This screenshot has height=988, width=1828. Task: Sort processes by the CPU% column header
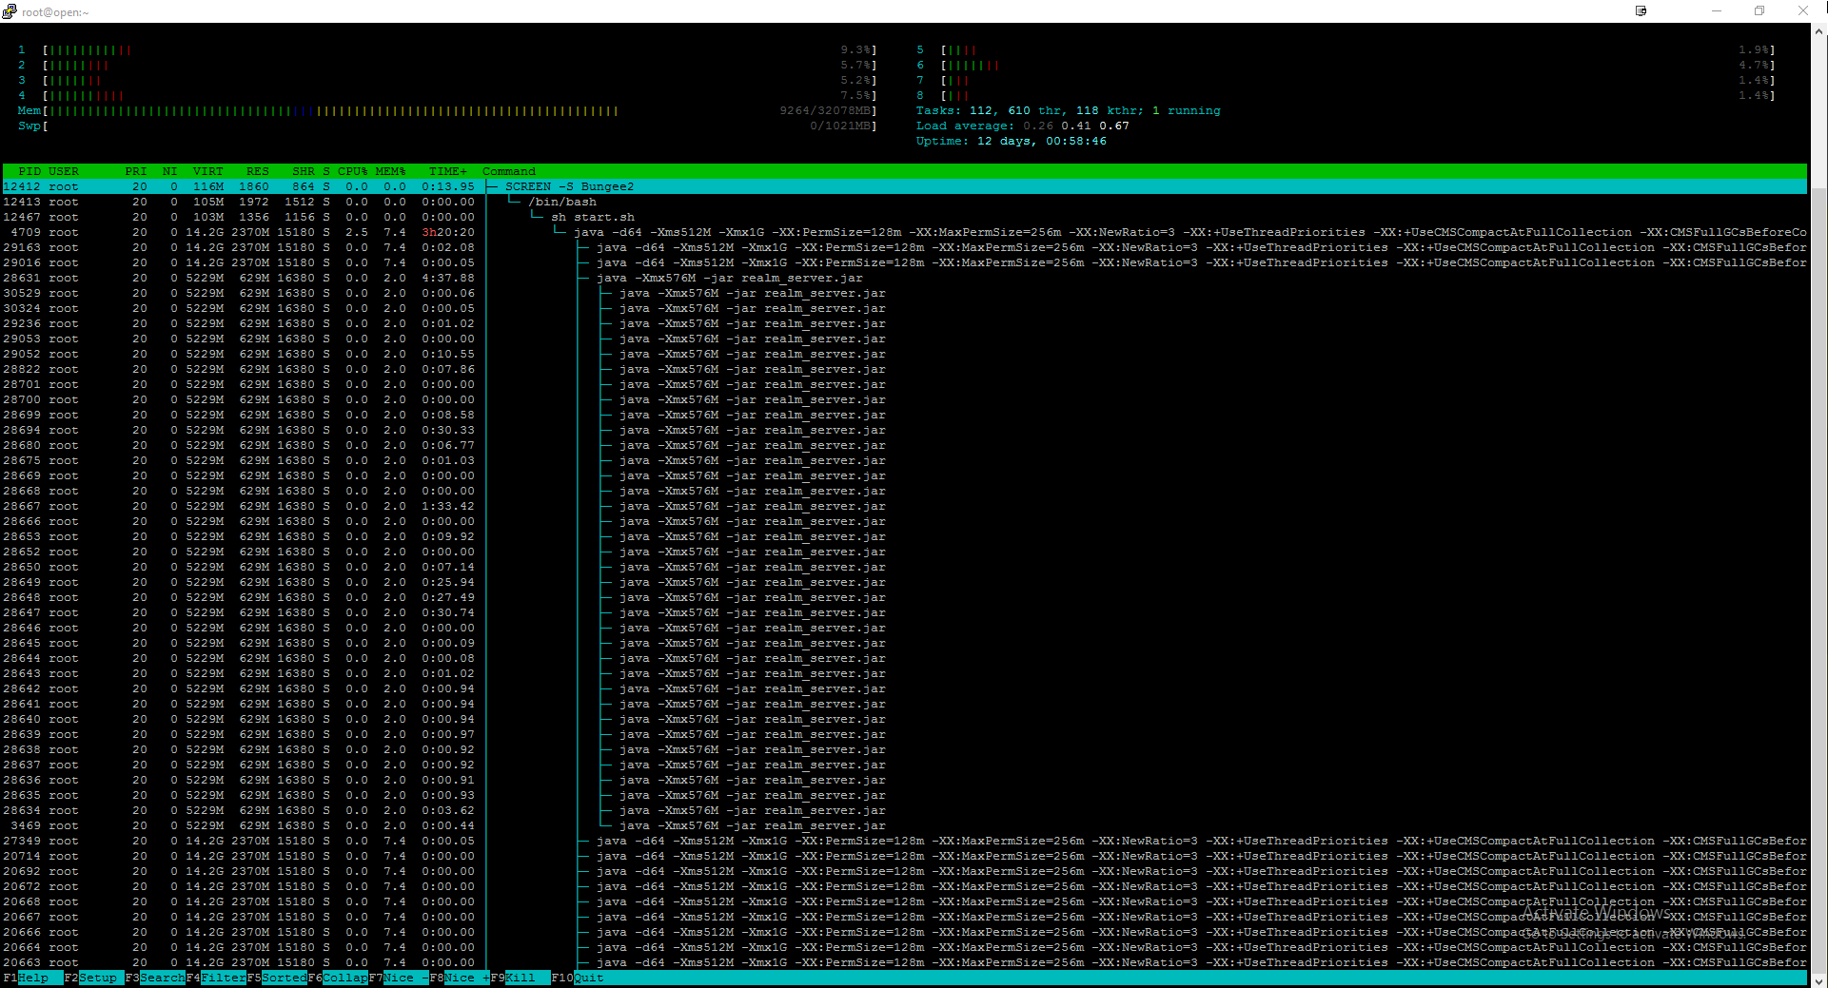351,171
